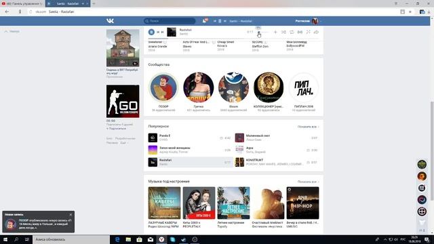Open the Windows Start menu
This screenshot has height=244, width=434.
click(x=5, y=239)
